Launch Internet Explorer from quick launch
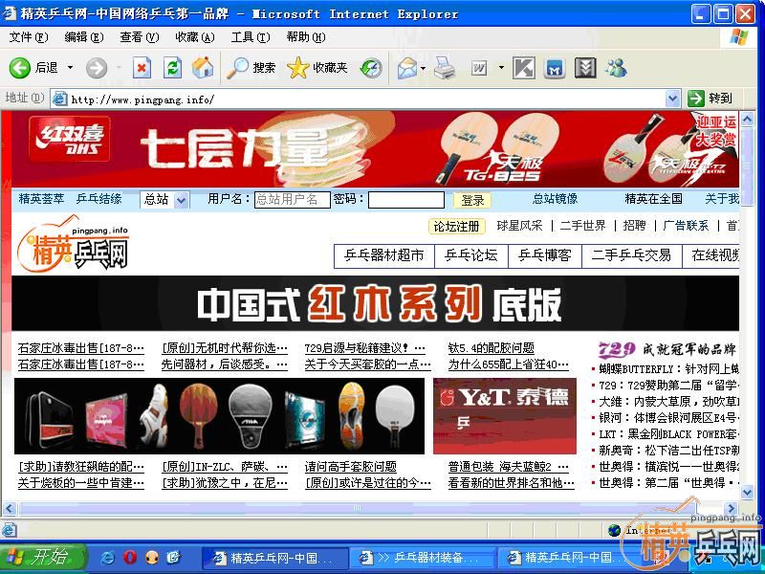 pyautogui.click(x=107, y=557)
